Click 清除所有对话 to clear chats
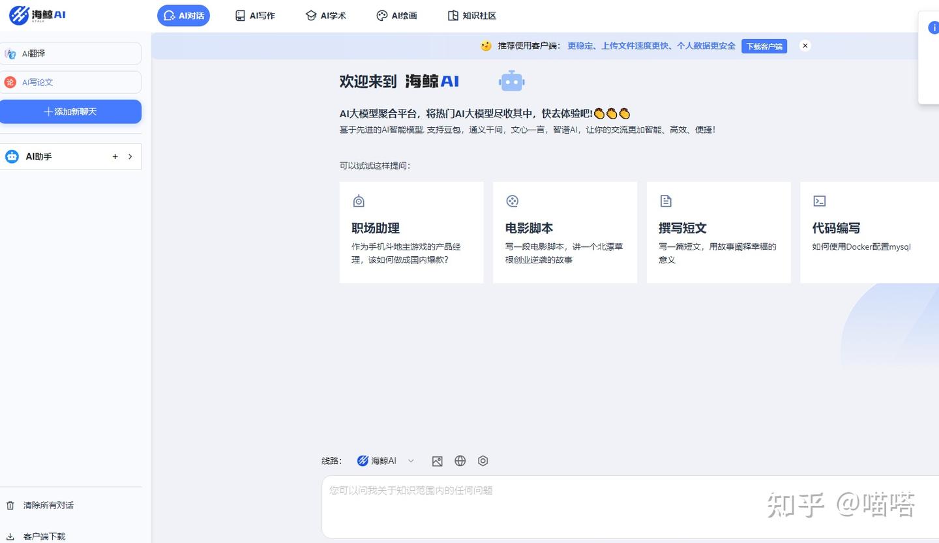 point(48,505)
